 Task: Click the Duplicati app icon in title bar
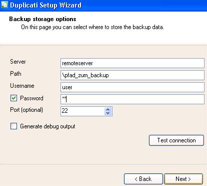tap(4, 5)
